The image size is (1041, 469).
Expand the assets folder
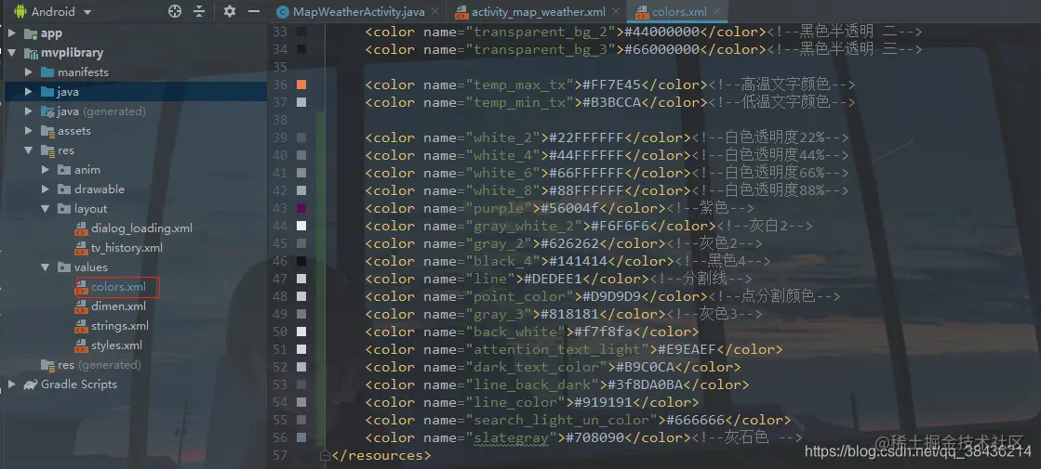coord(29,131)
